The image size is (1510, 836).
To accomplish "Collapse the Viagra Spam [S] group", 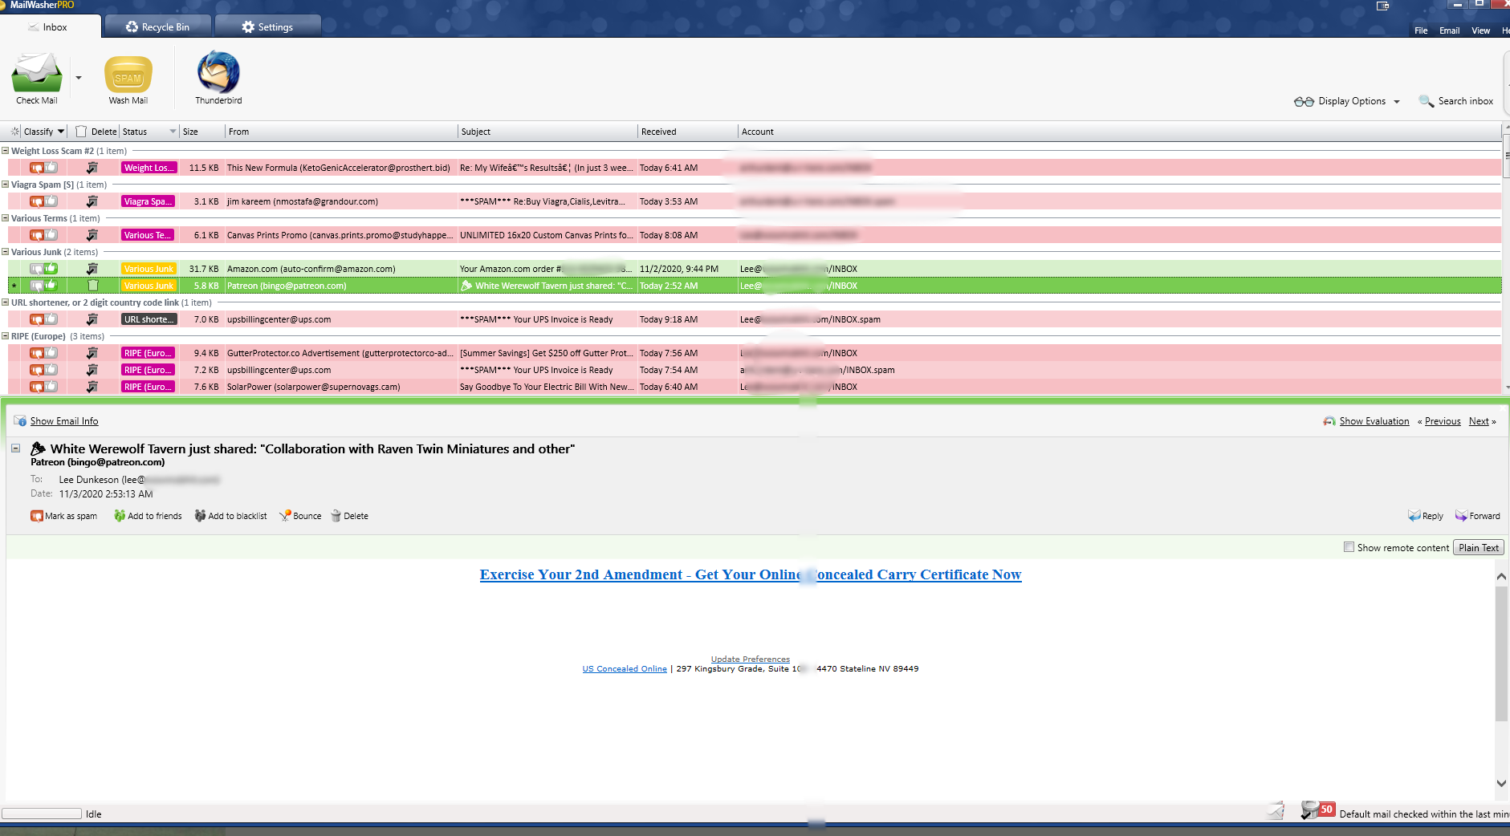I will [6, 185].
